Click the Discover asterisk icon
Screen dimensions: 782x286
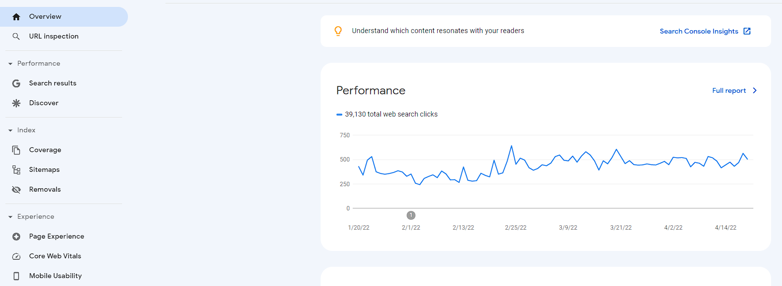(16, 103)
